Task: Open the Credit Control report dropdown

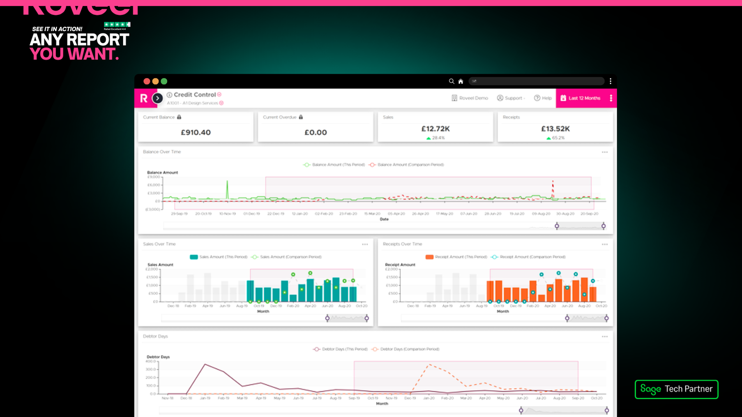Action: 219,95
